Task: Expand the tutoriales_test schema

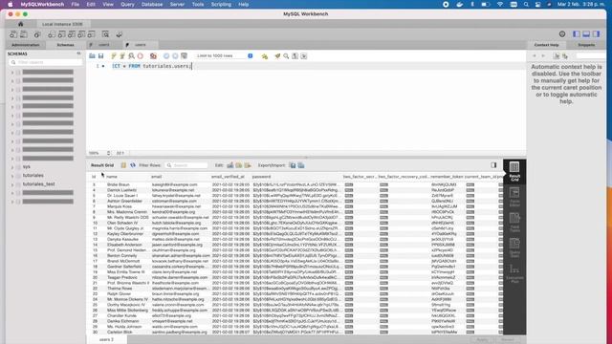Action: coord(12,184)
